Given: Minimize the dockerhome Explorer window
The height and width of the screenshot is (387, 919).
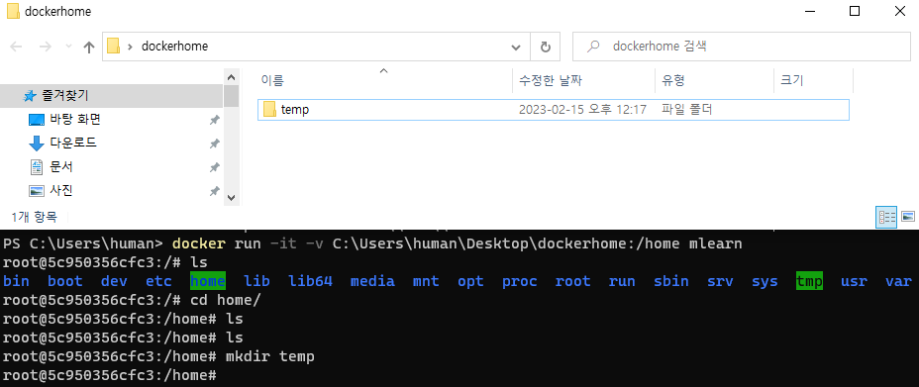Looking at the screenshot, I should (x=809, y=11).
